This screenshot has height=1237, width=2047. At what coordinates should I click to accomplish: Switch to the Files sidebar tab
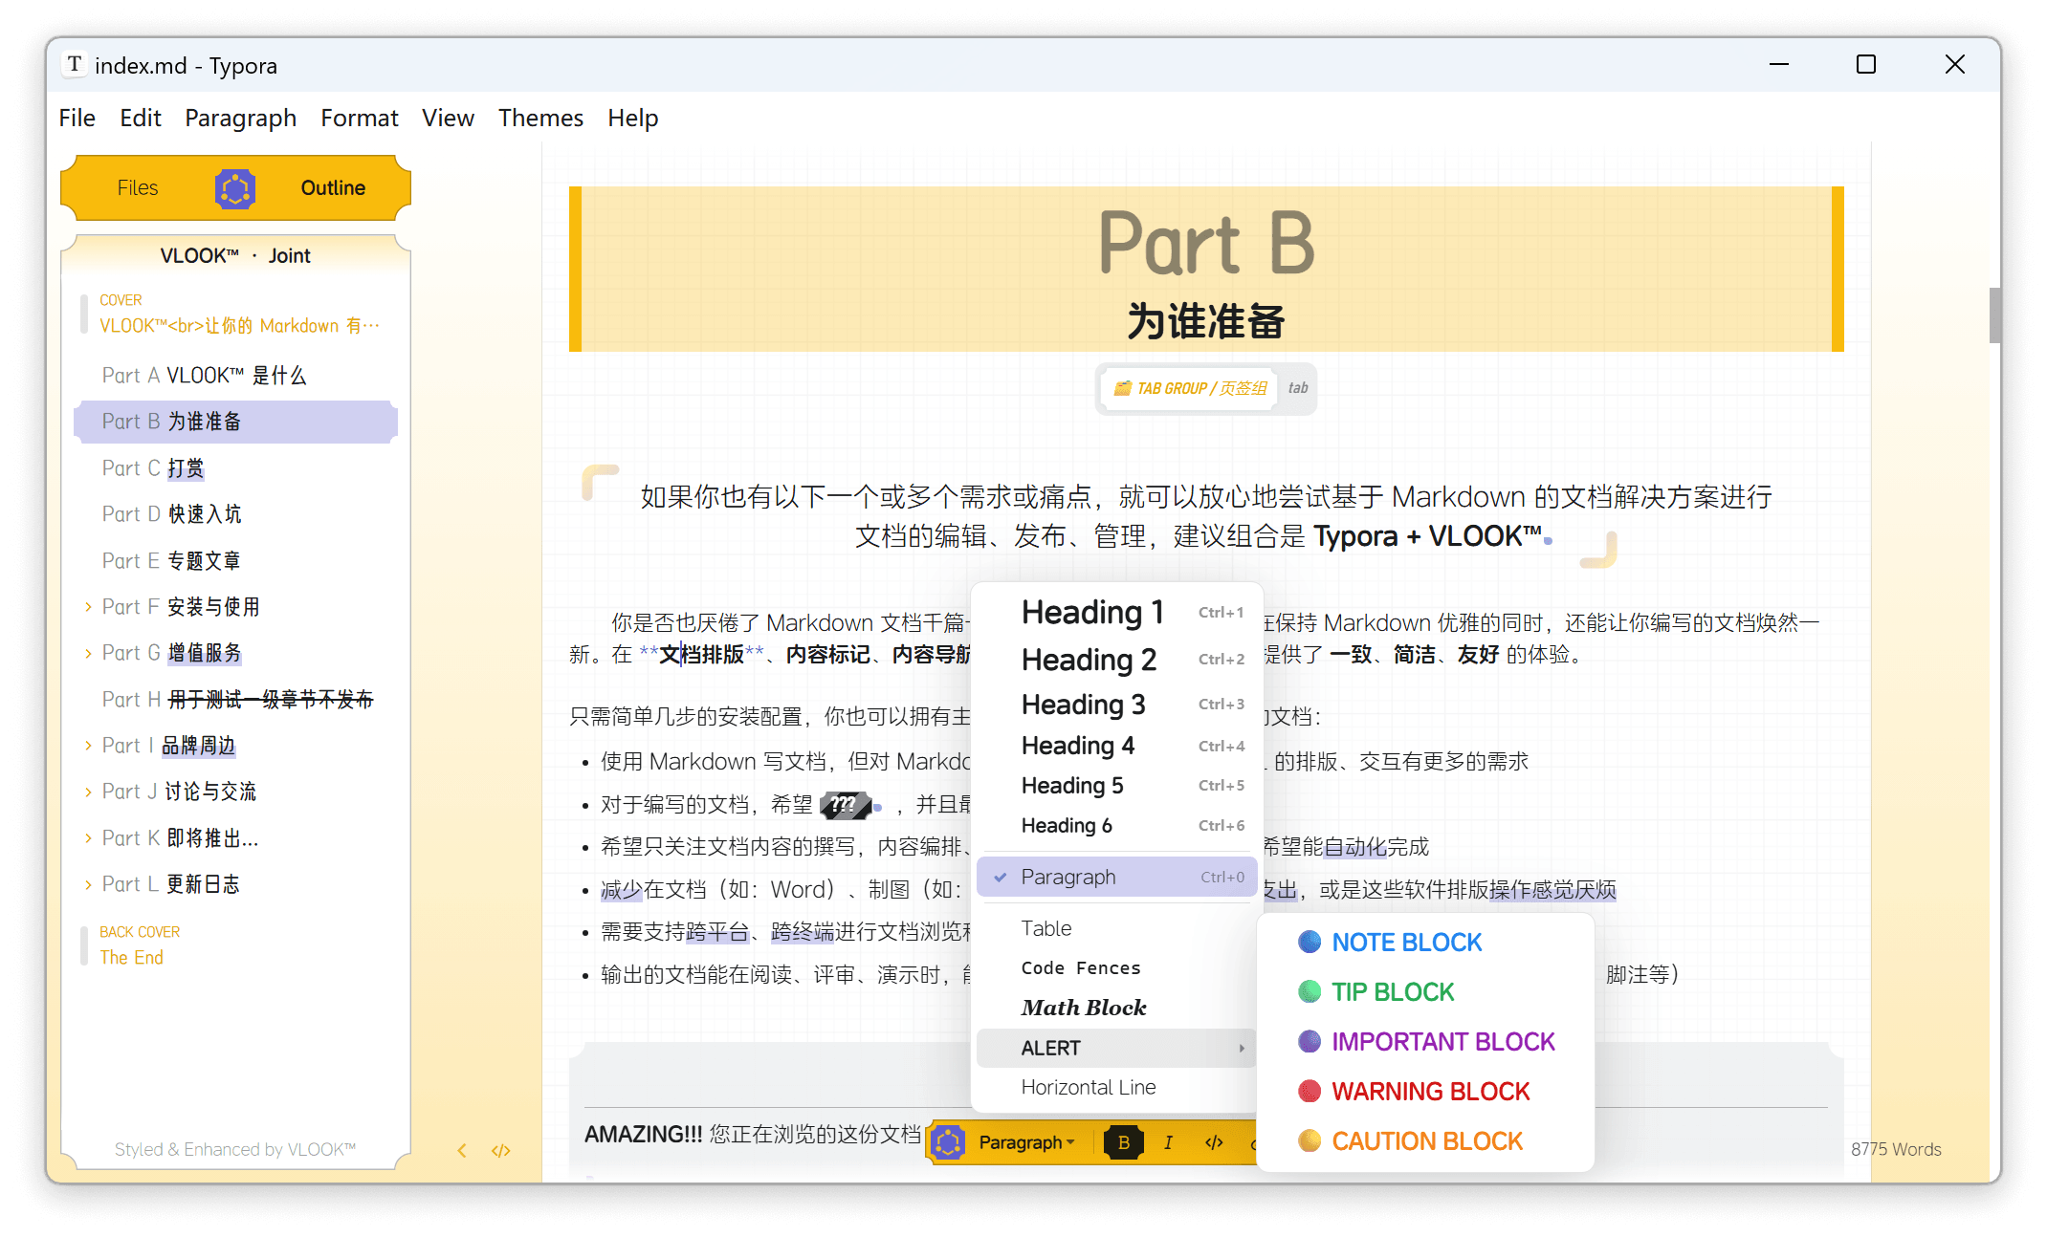(x=138, y=188)
